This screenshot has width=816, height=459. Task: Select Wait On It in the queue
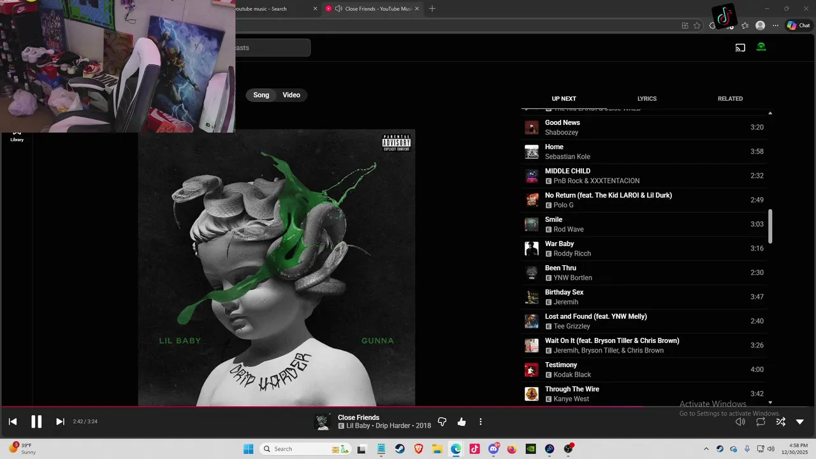(x=644, y=346)
